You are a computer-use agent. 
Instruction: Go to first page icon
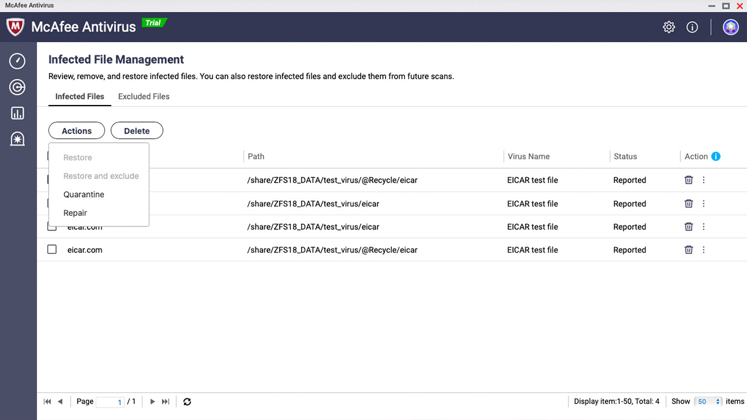pos(47,401)
